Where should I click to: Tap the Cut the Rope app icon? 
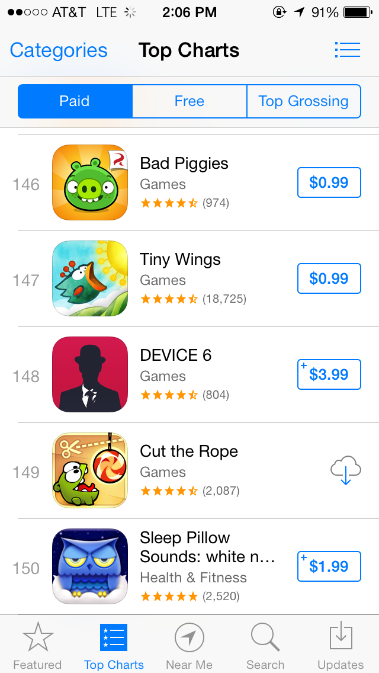click(90, 470)
